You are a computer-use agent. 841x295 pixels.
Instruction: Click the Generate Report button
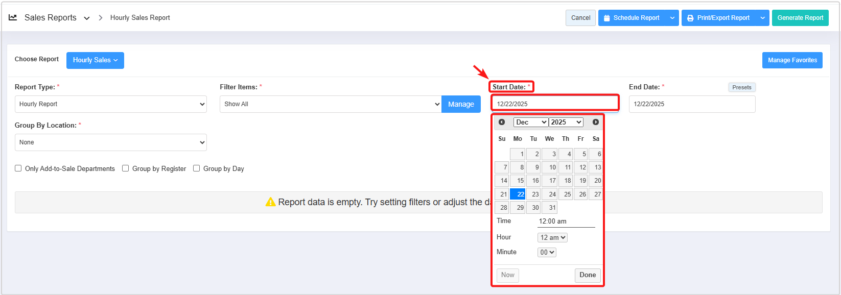pos(800,18)
